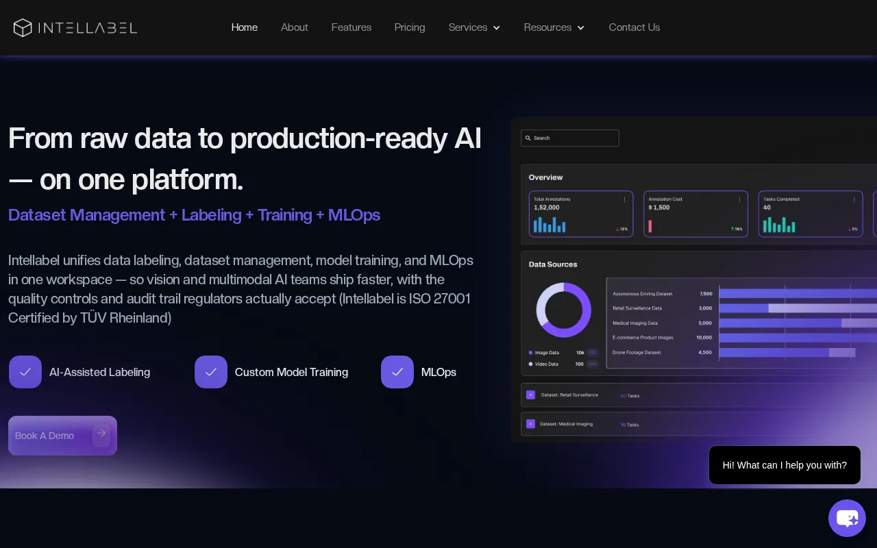Open the Features nav item
The width and height of the screenshot is (877, 548).
(x=351, y=27)
